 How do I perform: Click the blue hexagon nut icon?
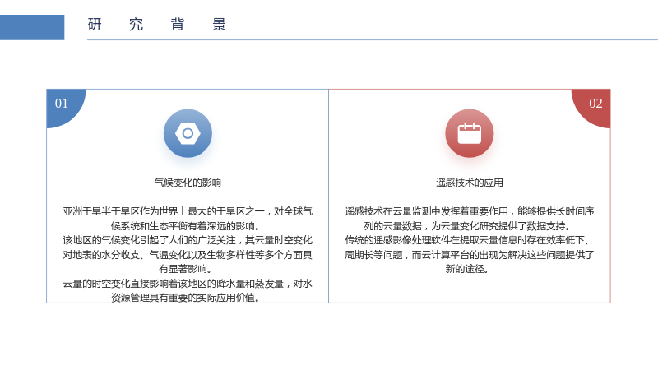[188, 133]
